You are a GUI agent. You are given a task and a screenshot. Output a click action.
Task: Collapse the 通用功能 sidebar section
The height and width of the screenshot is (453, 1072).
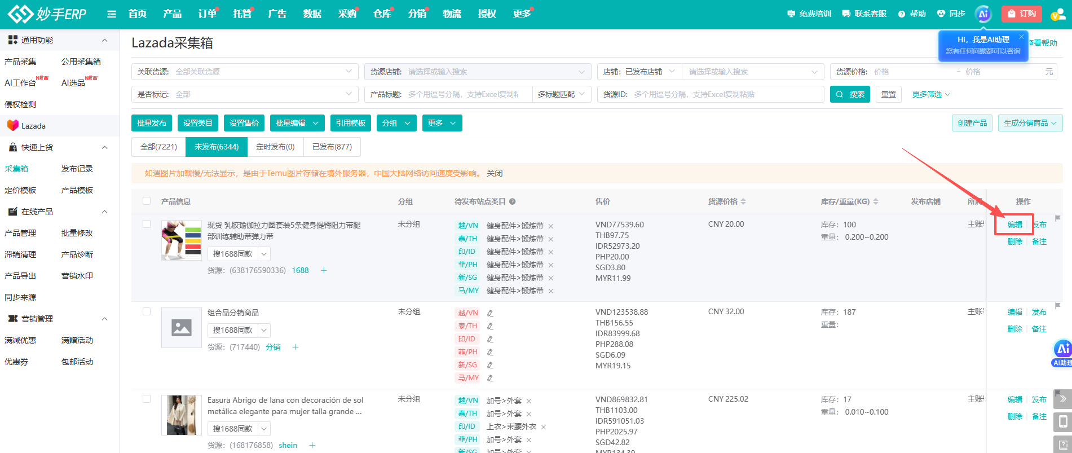104,40
